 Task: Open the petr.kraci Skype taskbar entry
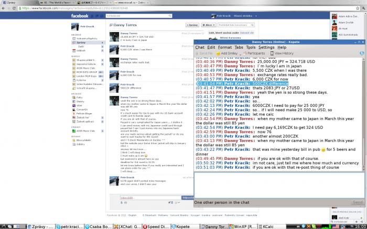(x=70, y=226)
